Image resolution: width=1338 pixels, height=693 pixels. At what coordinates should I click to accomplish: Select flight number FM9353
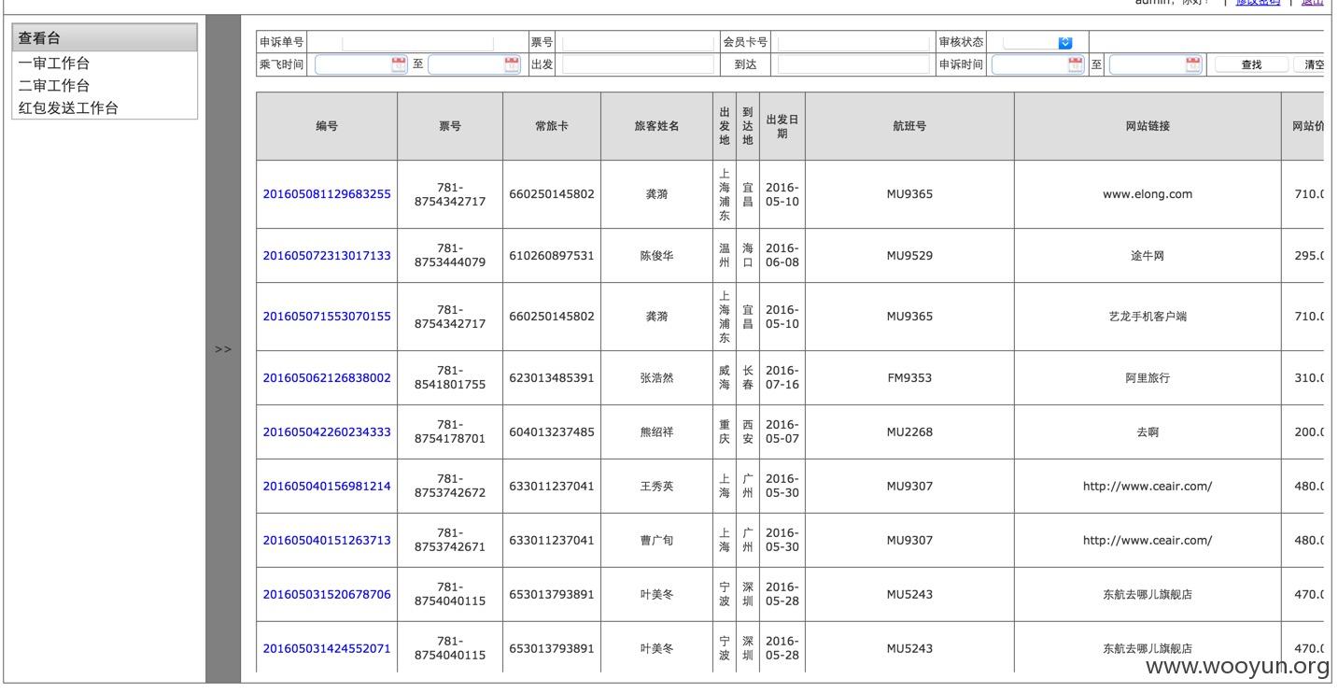tap(909, 378)
